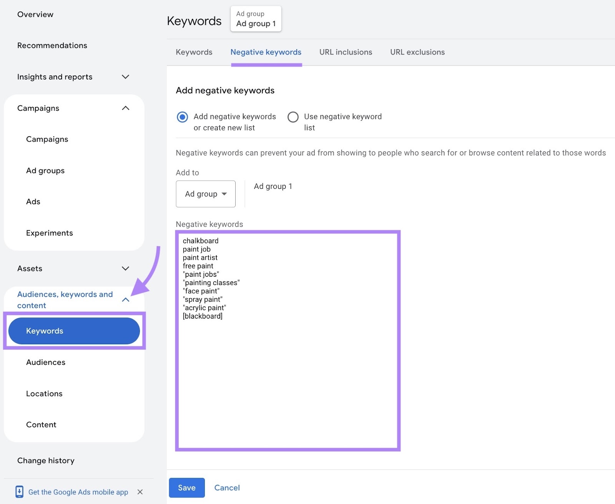The height and width of the screenshot is (504, 615).
Task: Click the mobile phone download icon
Action: [20, 492]
